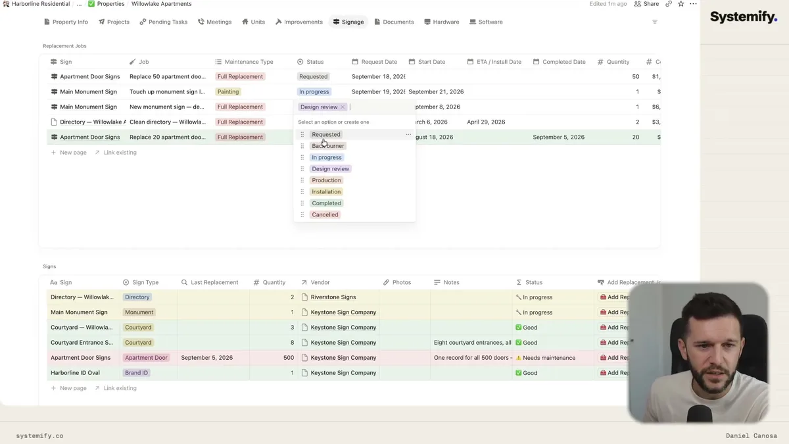Click the drag handle beside Production option

pyautogui.click(x=302, y=180)
